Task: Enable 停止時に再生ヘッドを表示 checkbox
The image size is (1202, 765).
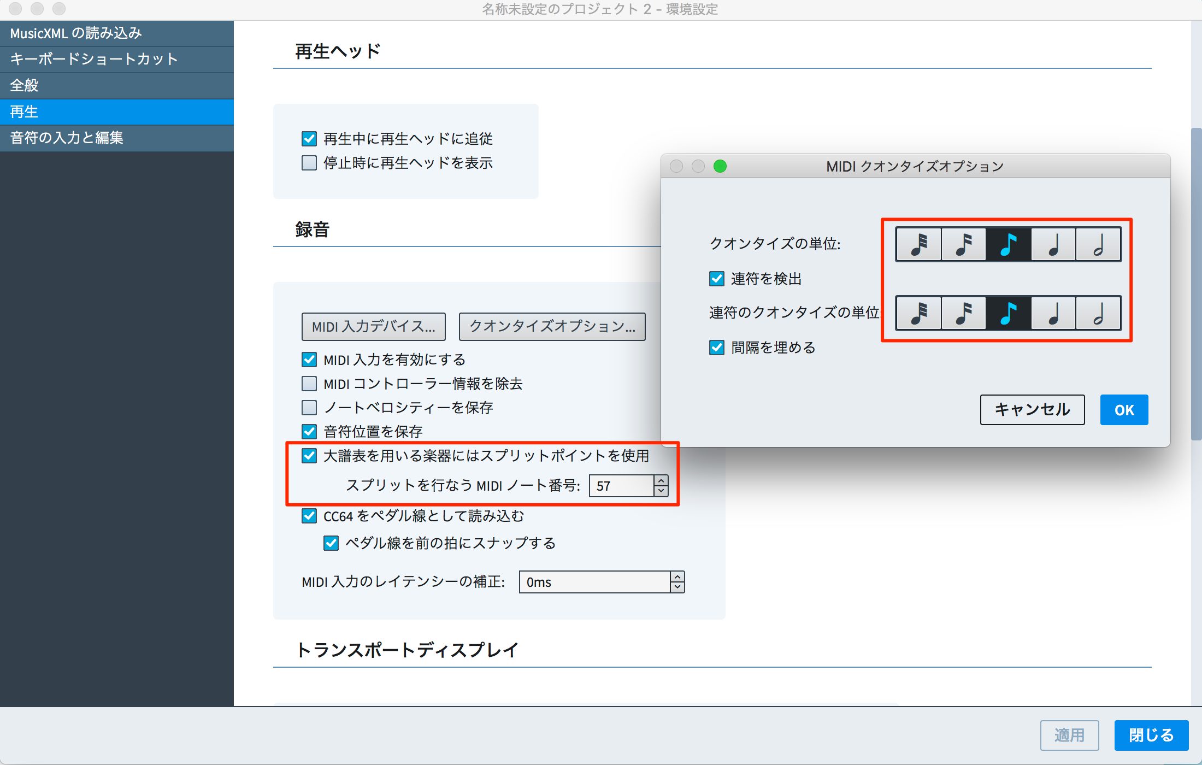Action: tap(309, 163)
